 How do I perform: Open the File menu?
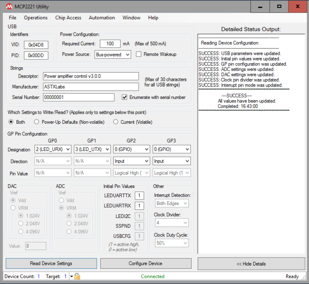(13, 18)
